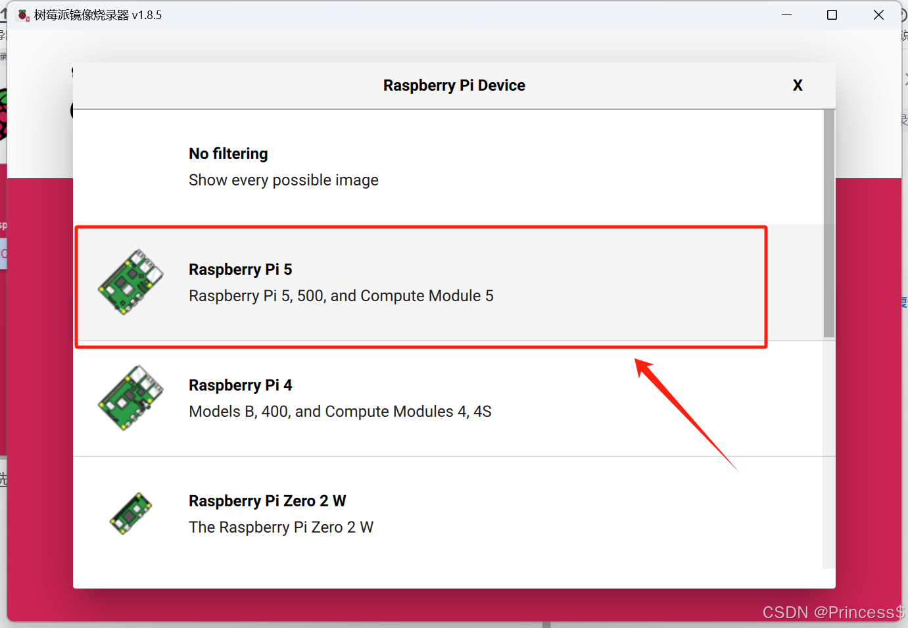
Task: Click the Raspberry Pi Zero 2 W board icon
Action: point(131,514)
